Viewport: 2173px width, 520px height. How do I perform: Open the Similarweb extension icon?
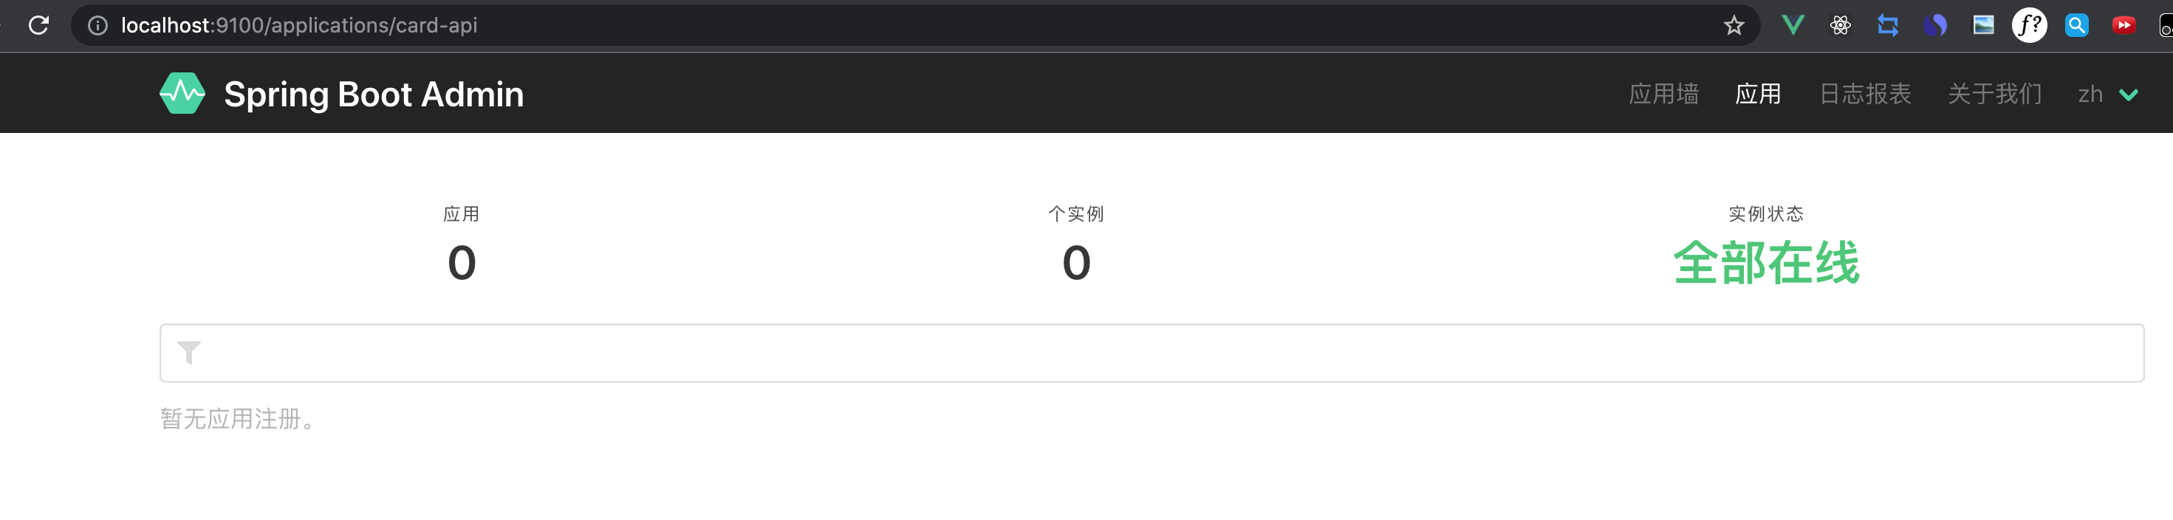click(1935, 24)
